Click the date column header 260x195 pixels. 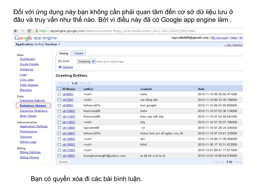point(201,89)
